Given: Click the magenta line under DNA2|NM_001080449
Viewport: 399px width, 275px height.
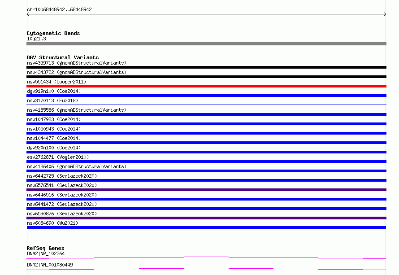Looking at the screenshot, I should click(x=206, y=268).
